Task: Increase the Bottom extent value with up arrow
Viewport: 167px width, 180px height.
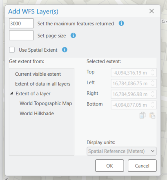Action: coord(153,103)
